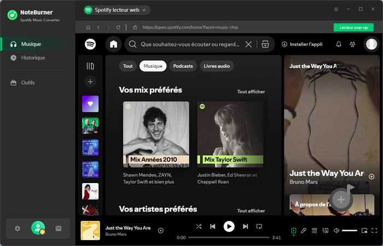This screenshot has width=383, height=246.
Task: Seek on the track progress bar
Action: [x=229, y=237]
